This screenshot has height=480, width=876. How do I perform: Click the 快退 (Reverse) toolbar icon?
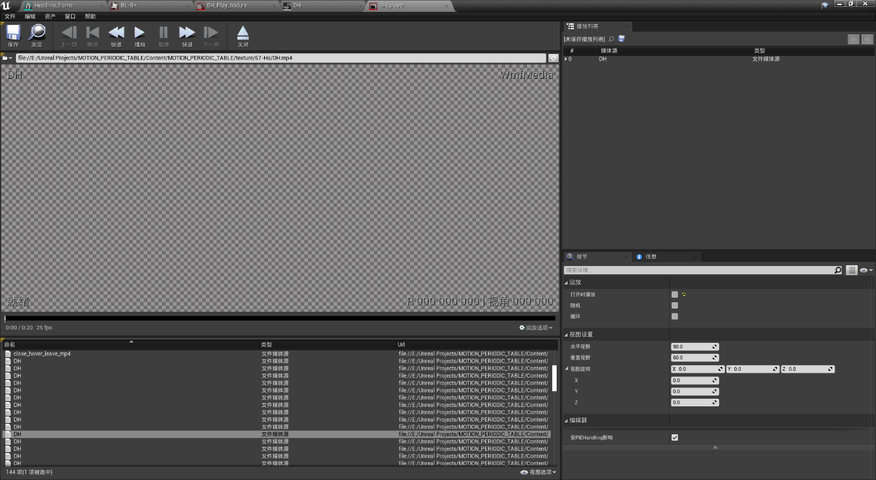point(116,32)
